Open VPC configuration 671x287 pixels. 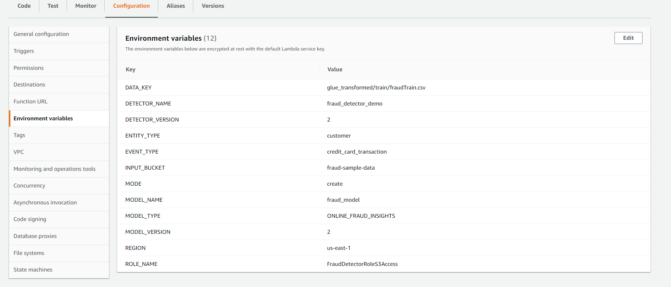coord(19,152)
